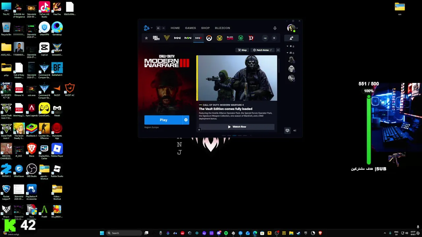Select the UrbanVPN desktop icon

pyautogui.click(x=44, y=29)
